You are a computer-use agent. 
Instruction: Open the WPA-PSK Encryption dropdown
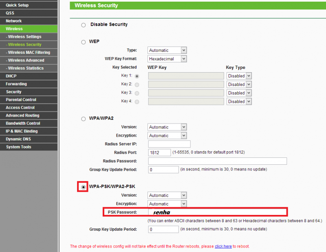(167, 204)
